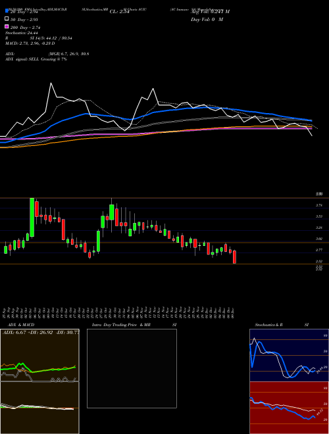
Task: Click the last red candlestick on the price chart
Action: (234, 257)
